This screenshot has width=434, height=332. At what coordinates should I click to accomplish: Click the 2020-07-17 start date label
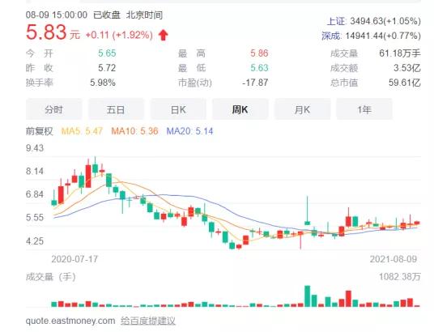pos(74,259)
